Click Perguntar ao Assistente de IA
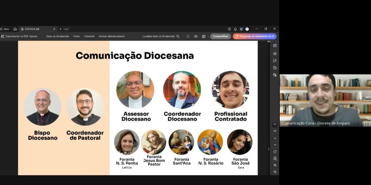 pos(255,36)
